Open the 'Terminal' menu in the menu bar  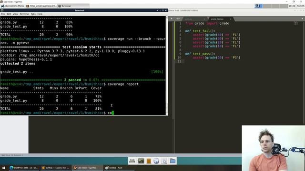point(24,14)
